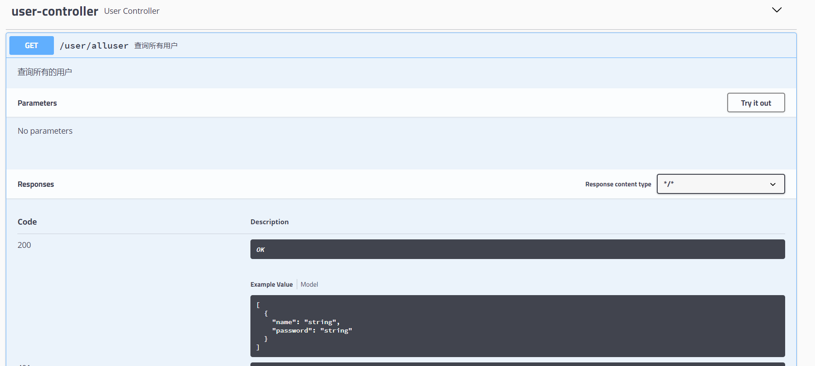The image size is (815, 366).
Task: Open the Response content type dropdown
Action: pyautogui.click(x=721, y=184)
